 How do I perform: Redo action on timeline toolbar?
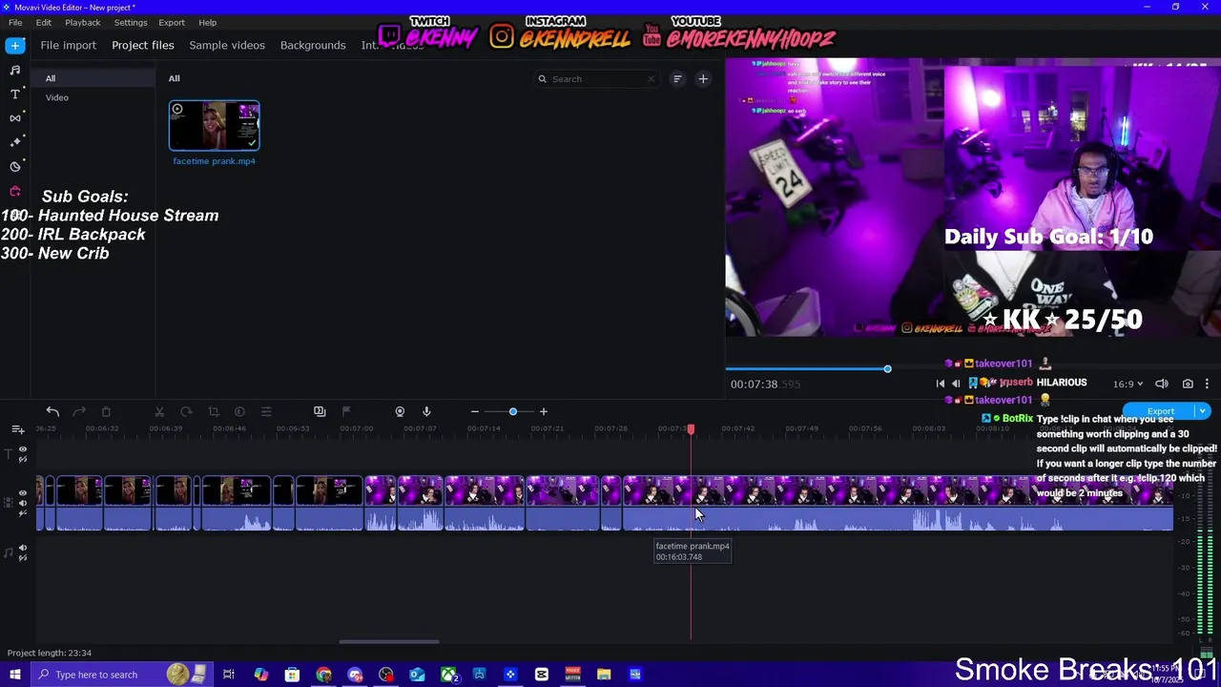click(79, 411)
